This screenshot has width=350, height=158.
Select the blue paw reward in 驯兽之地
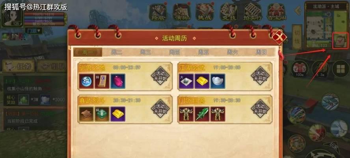86,81
